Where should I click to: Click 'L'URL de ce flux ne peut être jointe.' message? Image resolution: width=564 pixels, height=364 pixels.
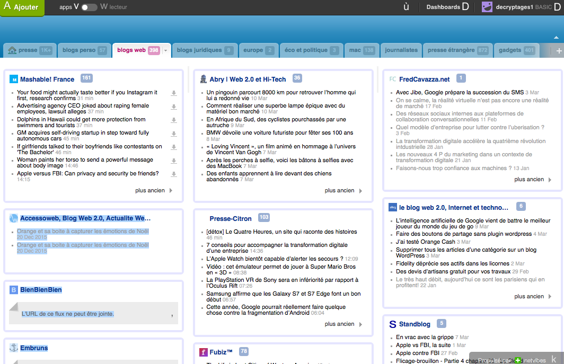click(68, 314)
